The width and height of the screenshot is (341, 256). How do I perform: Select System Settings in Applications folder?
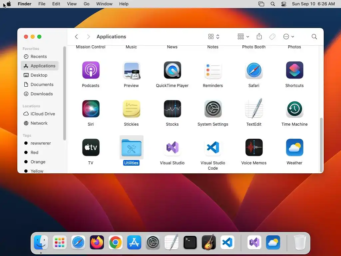point(213,109)
